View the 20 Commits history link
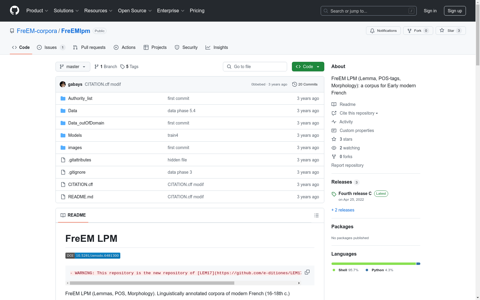Viewport: 480px width, 300px height. coord(305,84)
